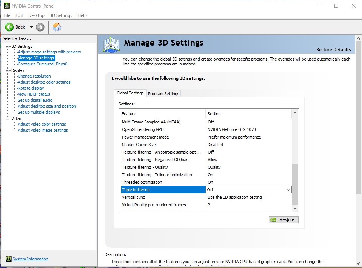
Task: Select the Power management mode row
Action: (206, 137)
